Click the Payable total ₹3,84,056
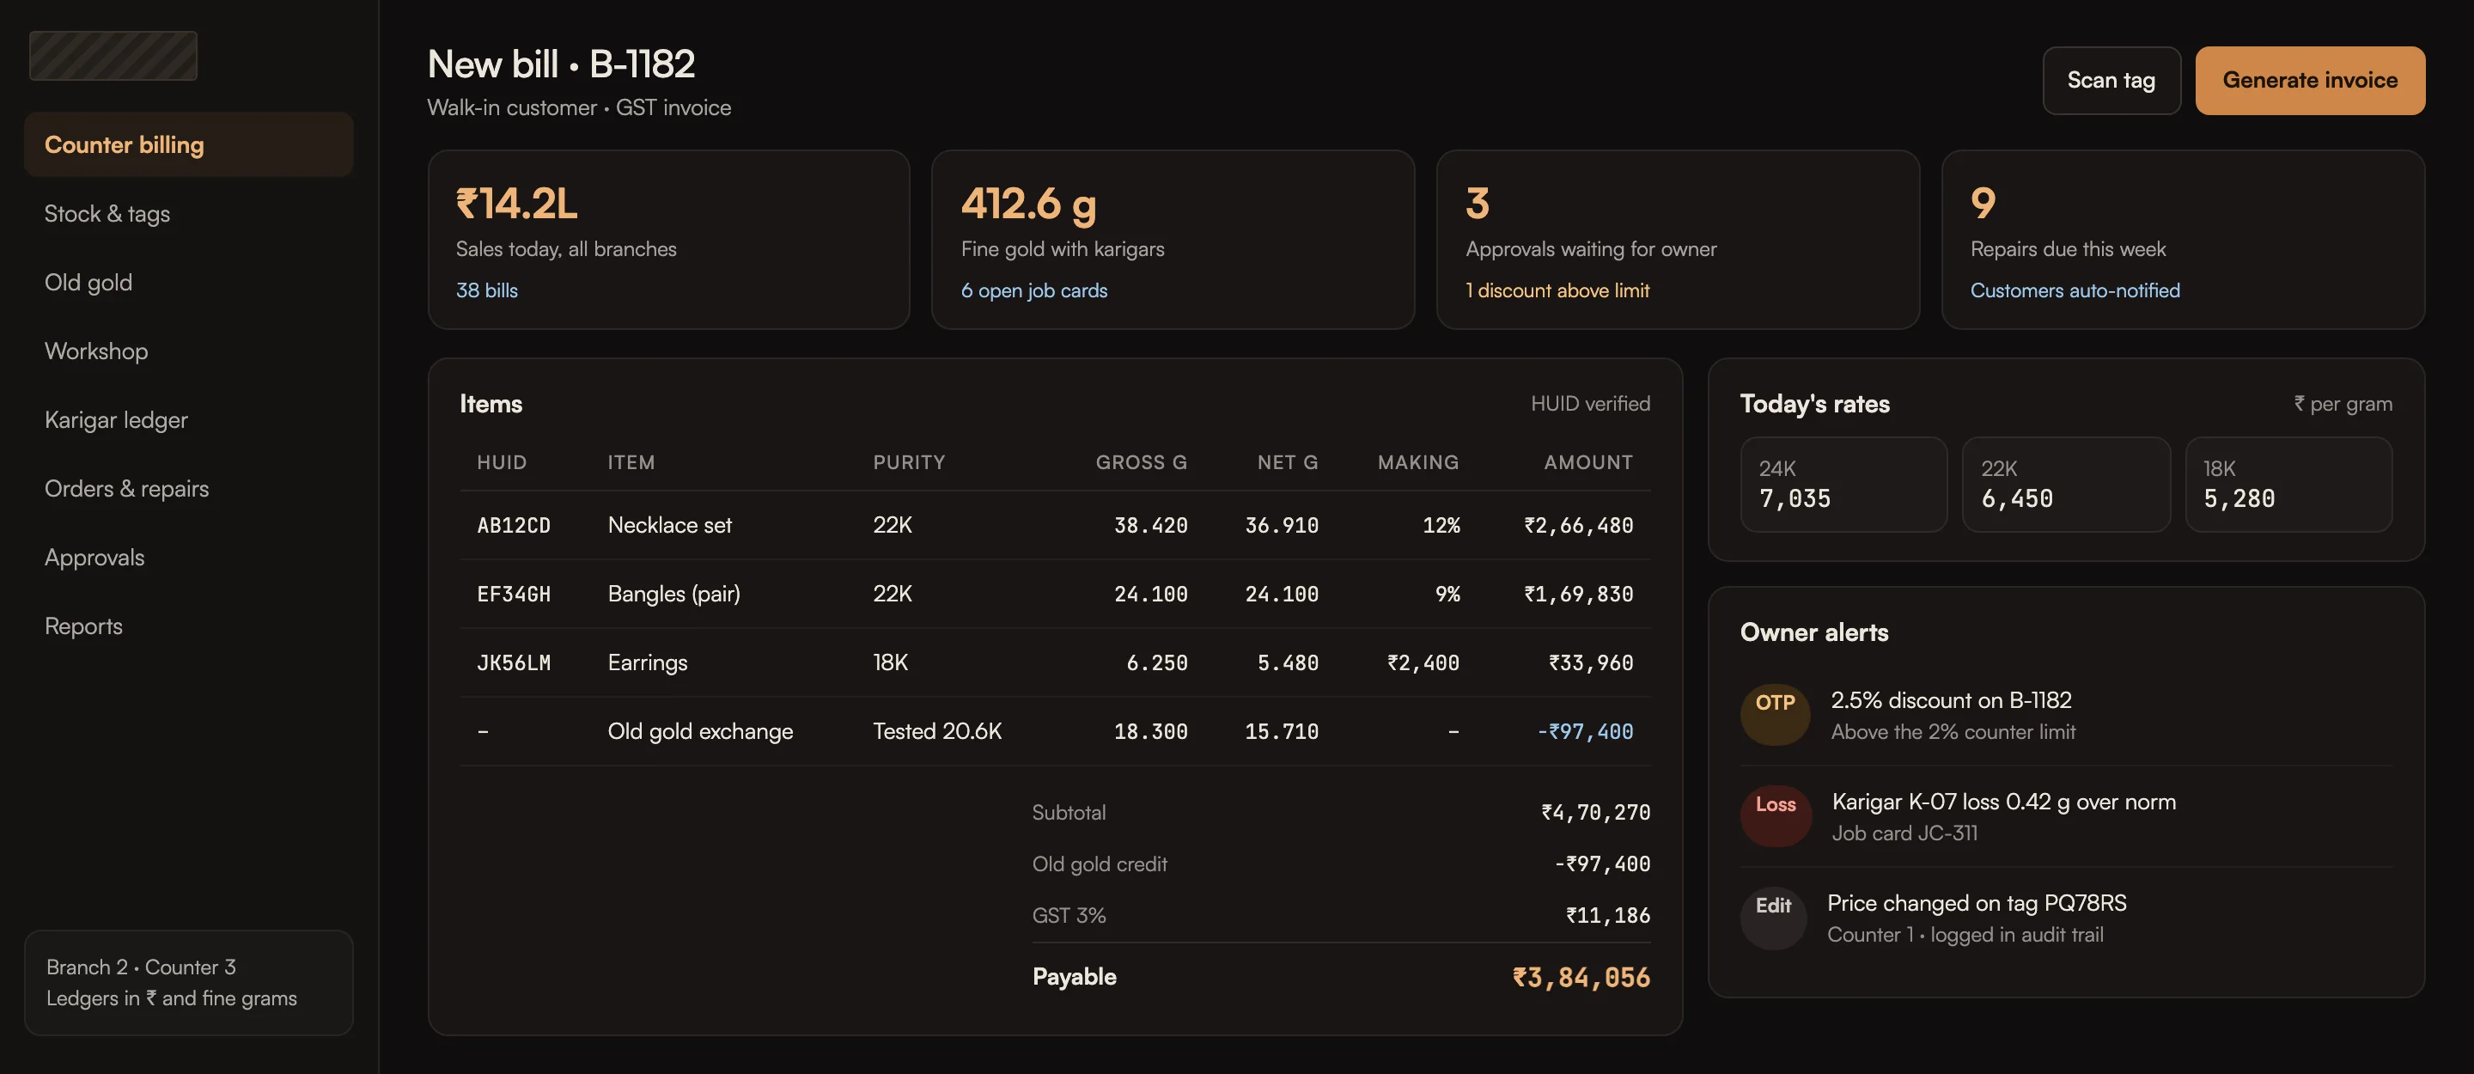 pyautogui.click(x=1581, y=977)
